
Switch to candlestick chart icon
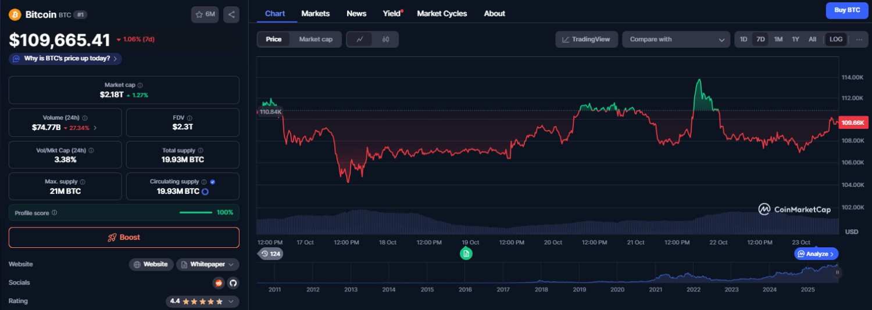point(385,39)
